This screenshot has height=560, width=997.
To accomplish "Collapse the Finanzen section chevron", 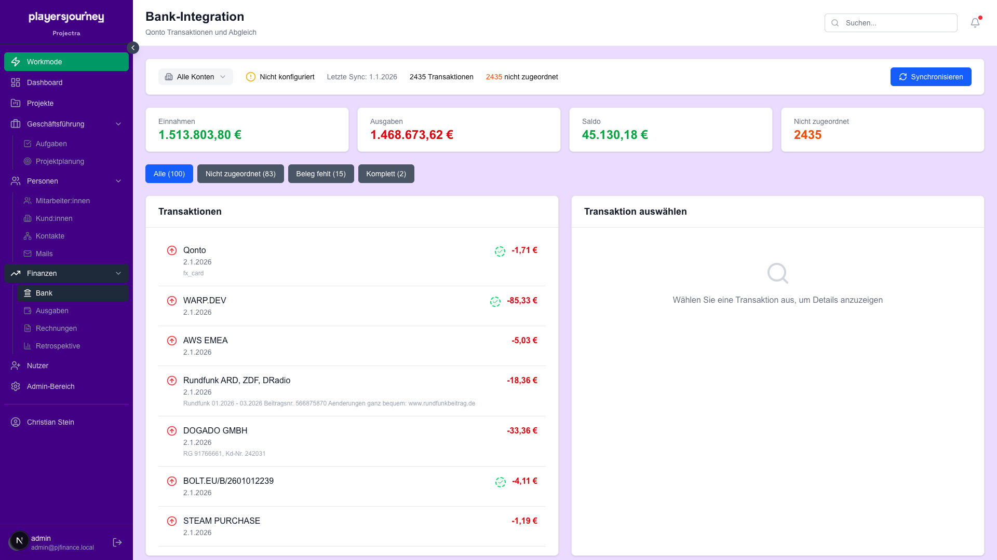I will 118,273.
